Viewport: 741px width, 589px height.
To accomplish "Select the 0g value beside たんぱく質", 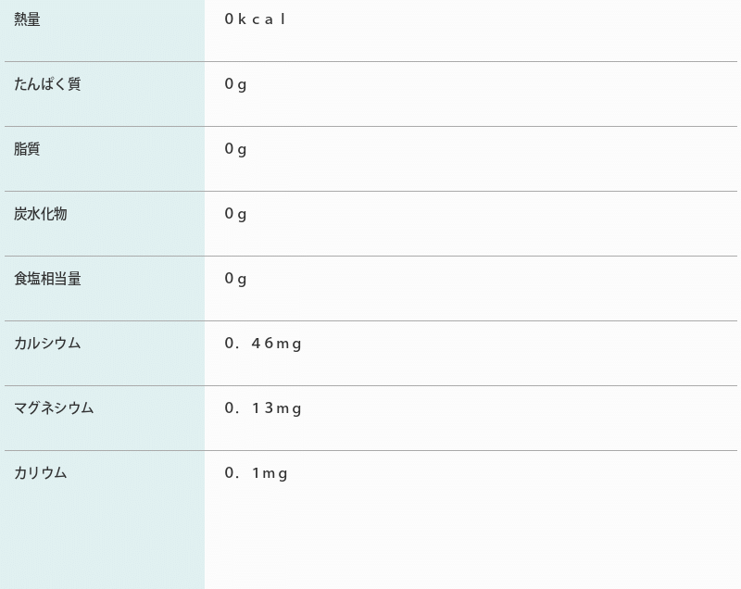I will [235, 84].
